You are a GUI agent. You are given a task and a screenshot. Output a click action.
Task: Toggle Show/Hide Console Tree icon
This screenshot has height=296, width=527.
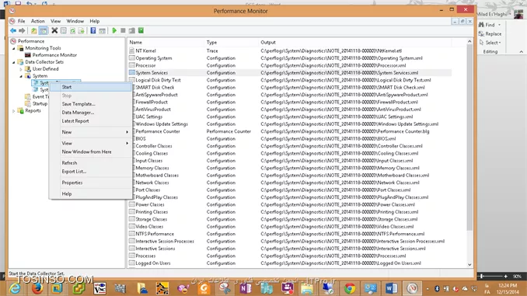tap(43, 30)
